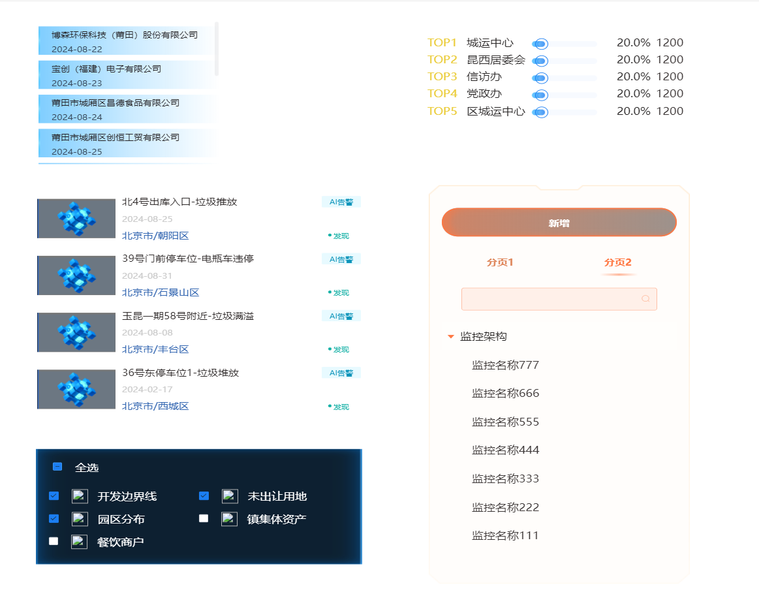Click the search icon in the search box

pyautogui.click(x=645, y=299)
